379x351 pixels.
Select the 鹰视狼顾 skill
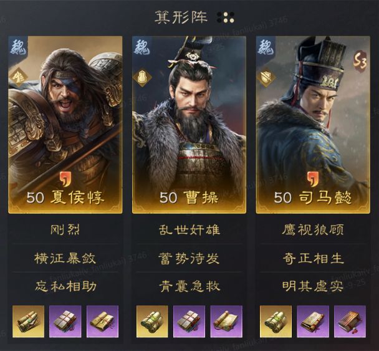[x=313, y=230]
